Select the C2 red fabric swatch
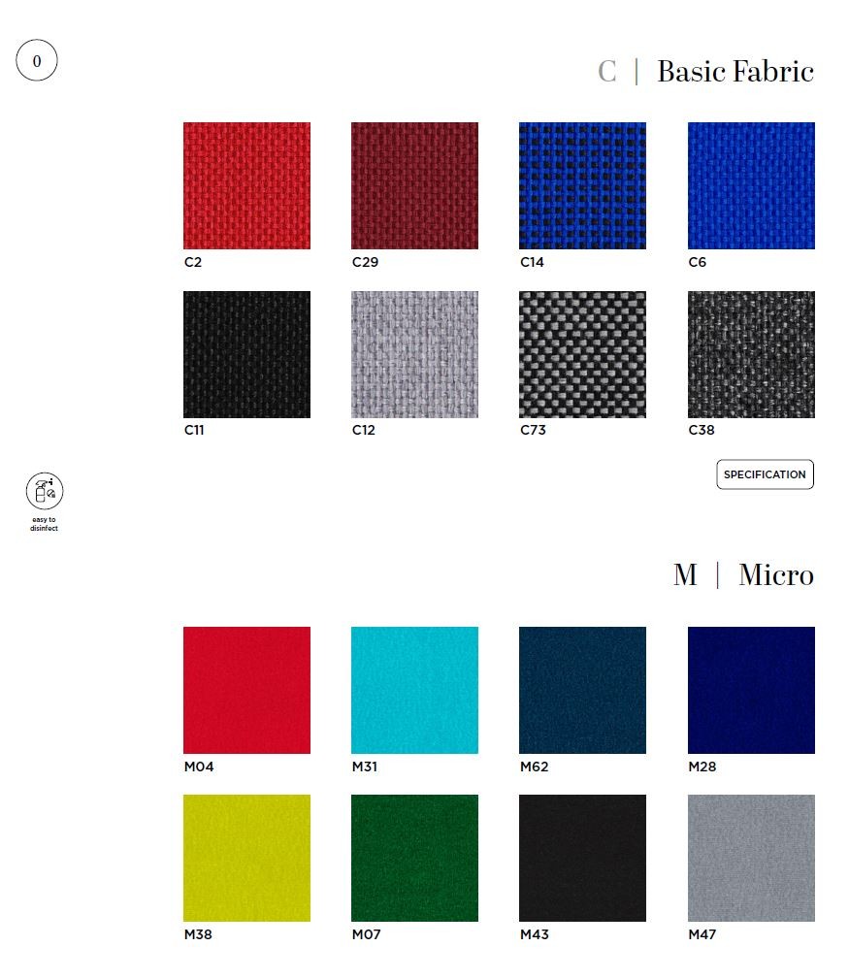Screen dimensions: 849x979 (246, 185)
